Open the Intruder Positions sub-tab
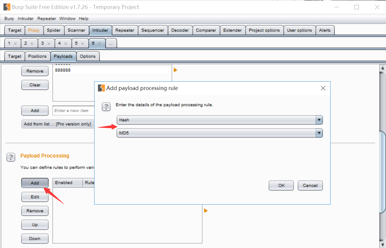 click(x=37, y=56)
